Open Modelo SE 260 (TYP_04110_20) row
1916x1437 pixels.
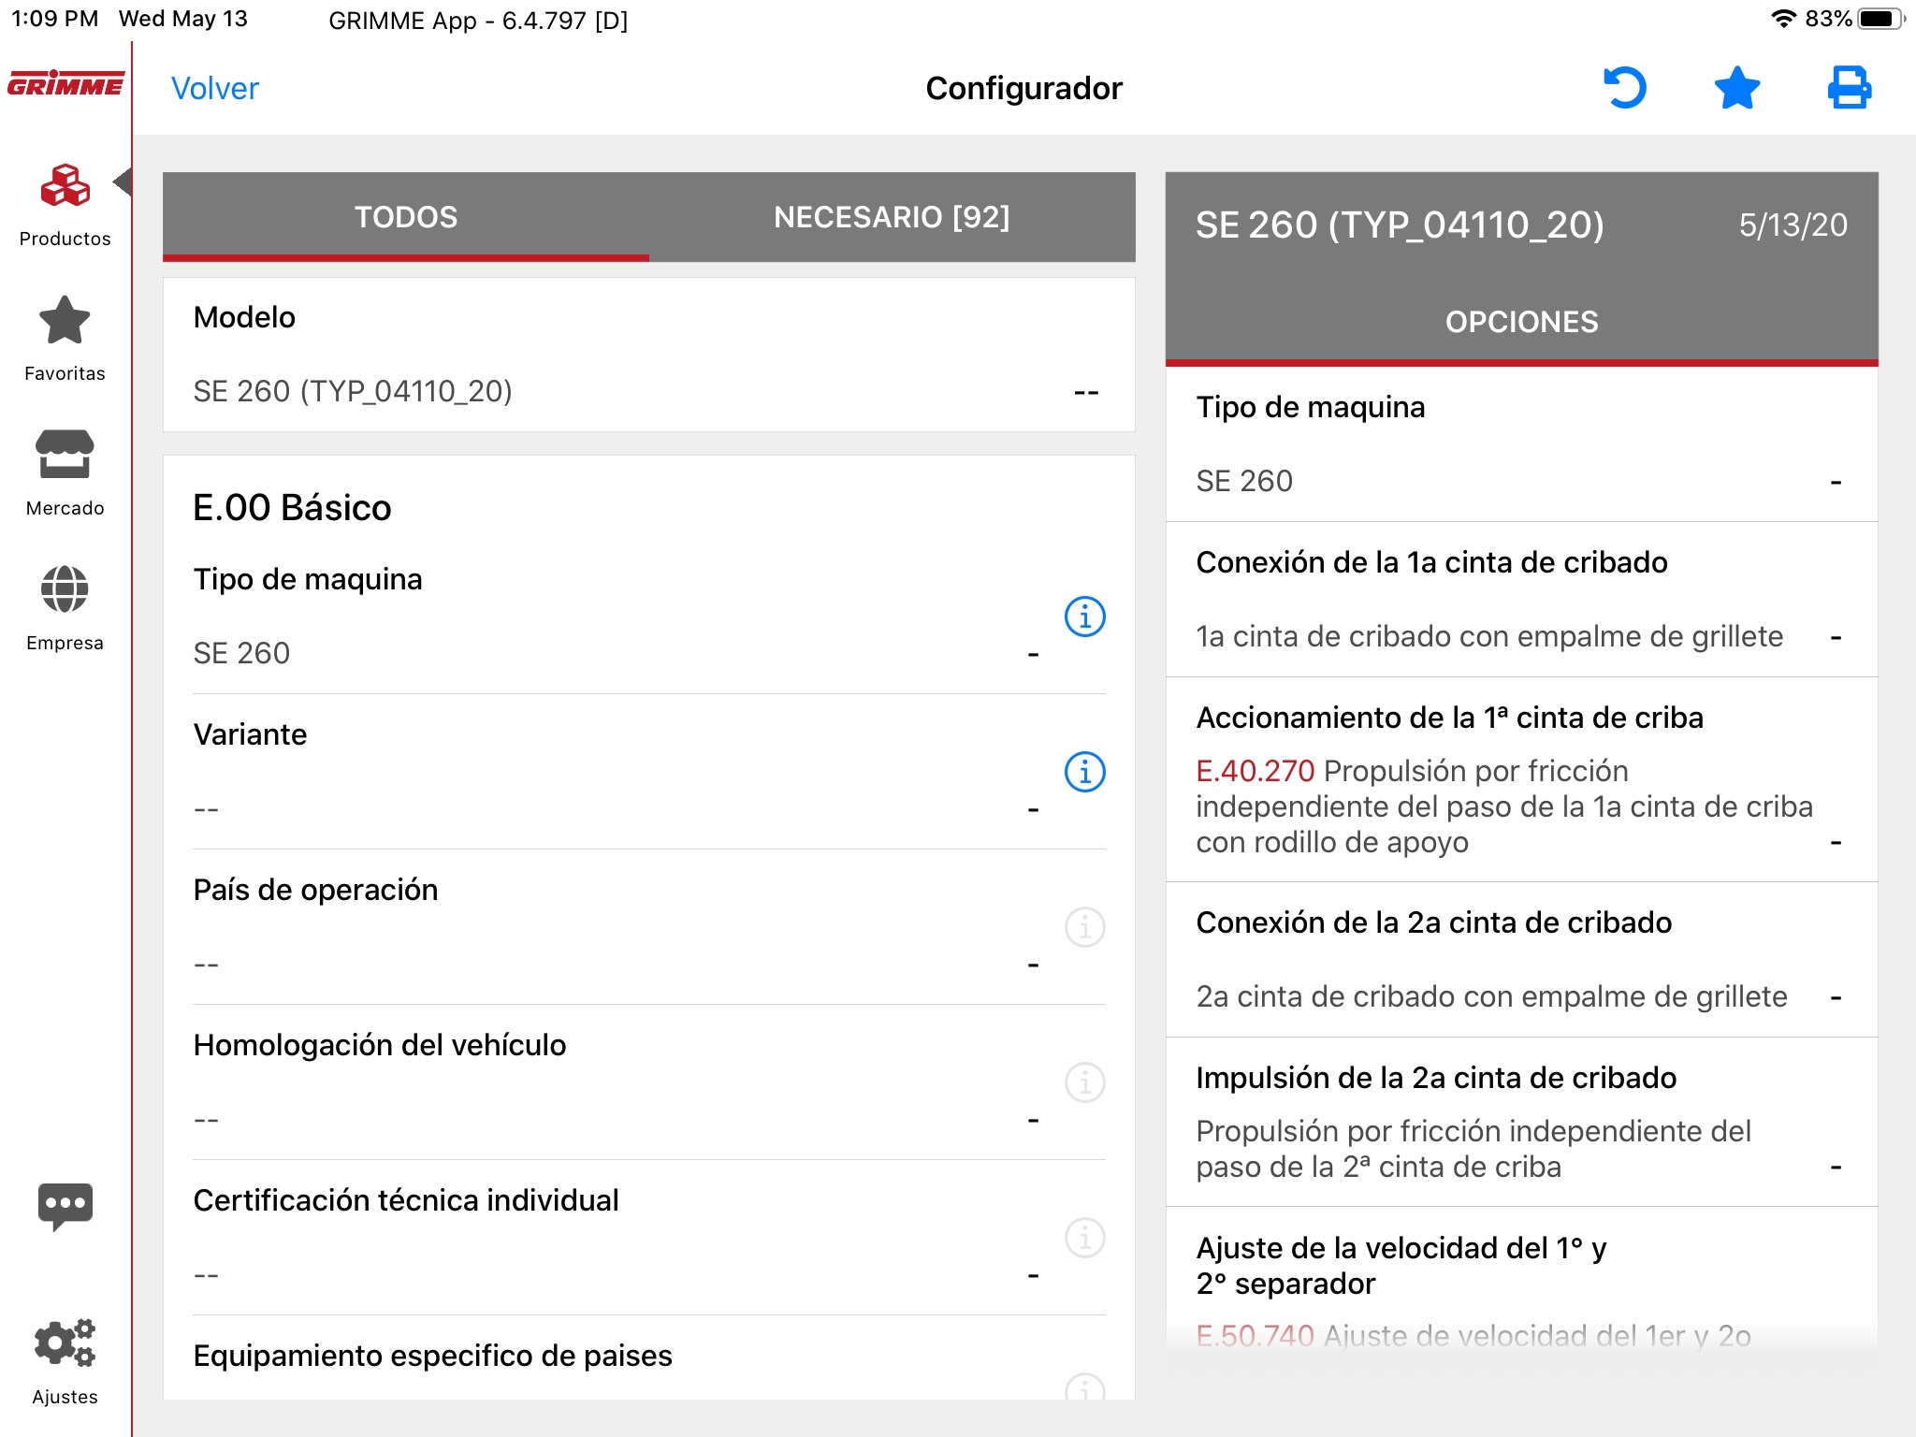(x=649, y=355)
